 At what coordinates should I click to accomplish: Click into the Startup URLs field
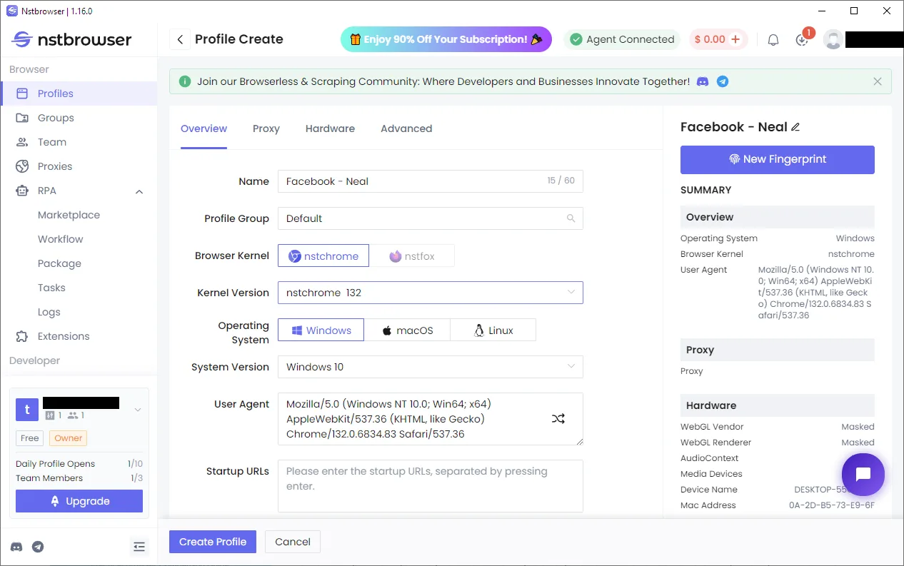[431, 486]
